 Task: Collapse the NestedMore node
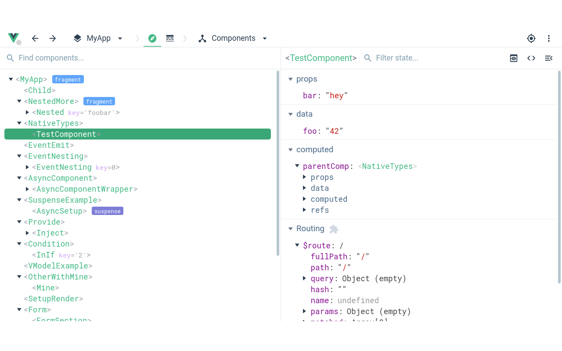click(19, 101)
